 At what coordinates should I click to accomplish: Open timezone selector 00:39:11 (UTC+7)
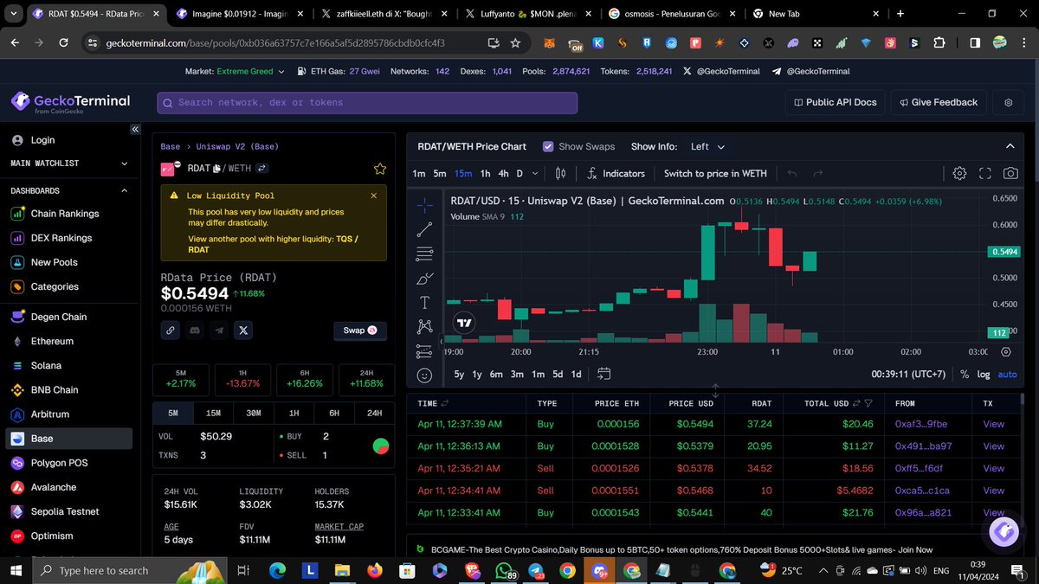tap(908, 374)
